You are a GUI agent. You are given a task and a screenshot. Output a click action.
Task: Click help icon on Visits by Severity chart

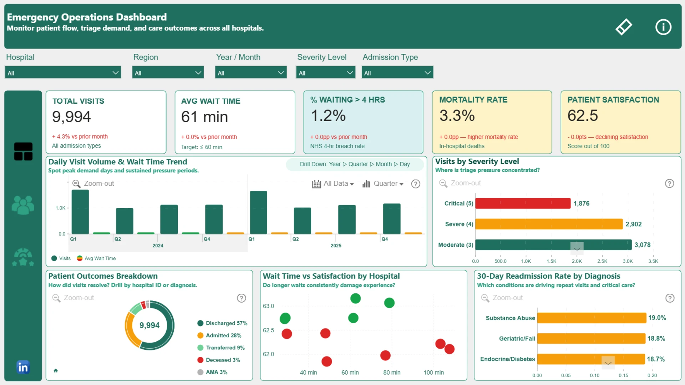coord(669,184)
